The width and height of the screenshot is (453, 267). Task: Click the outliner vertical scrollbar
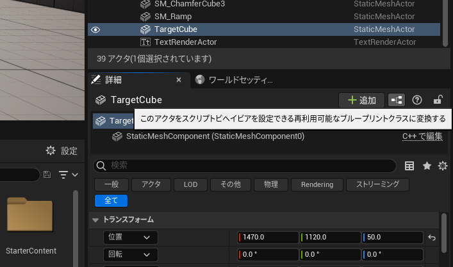click(x=445, y=23)
